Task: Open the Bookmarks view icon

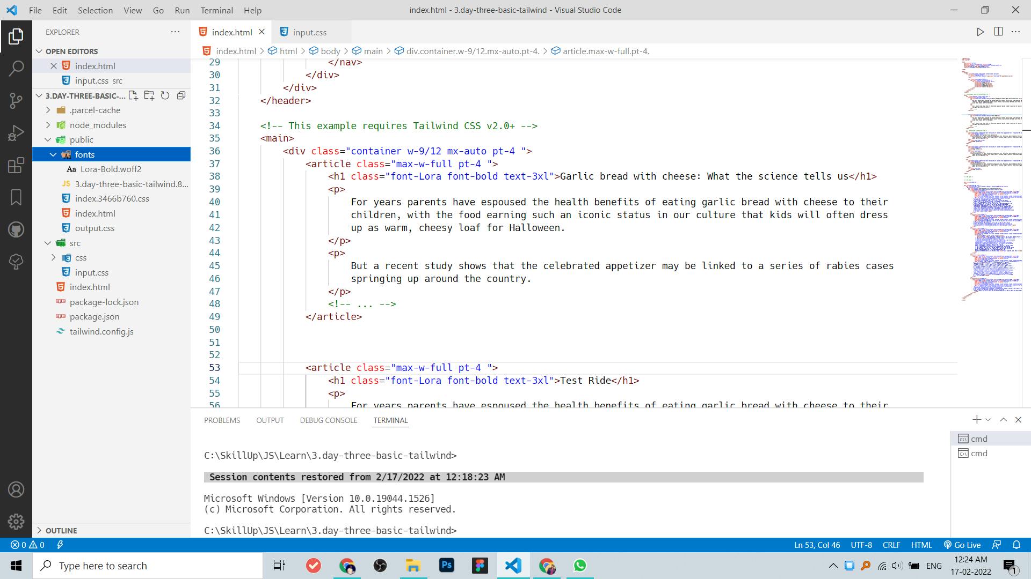Action: click(16, 197)
